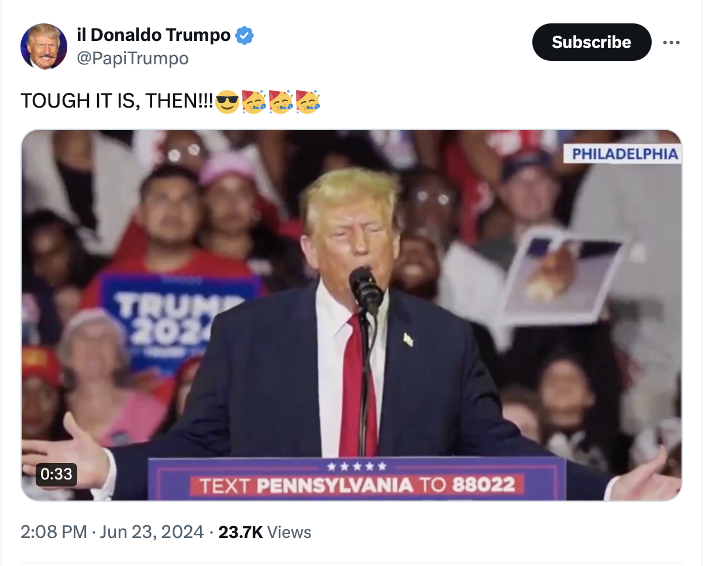The image size is (709, 566).
Task: Click the 2:08 PM timestamp
Action: tap(53, 532)
